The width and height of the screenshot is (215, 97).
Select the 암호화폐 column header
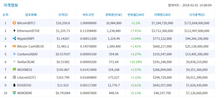[31, 15]
